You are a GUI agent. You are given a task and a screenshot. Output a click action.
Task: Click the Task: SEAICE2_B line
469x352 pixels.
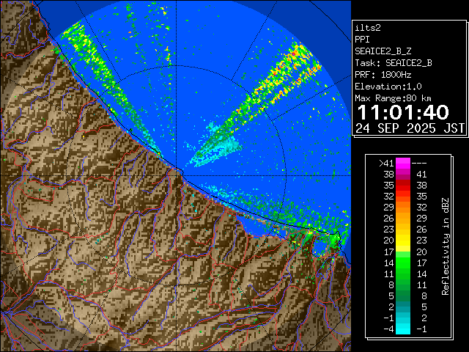point(393,62)
